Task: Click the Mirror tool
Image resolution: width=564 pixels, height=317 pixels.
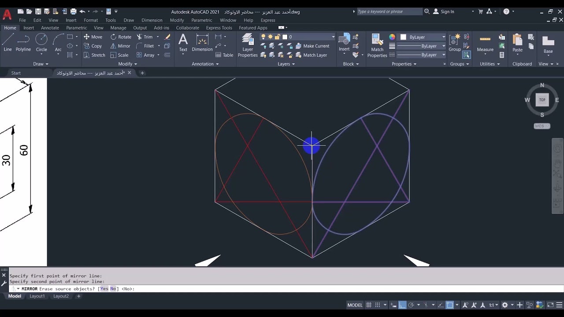Action: 120,46
